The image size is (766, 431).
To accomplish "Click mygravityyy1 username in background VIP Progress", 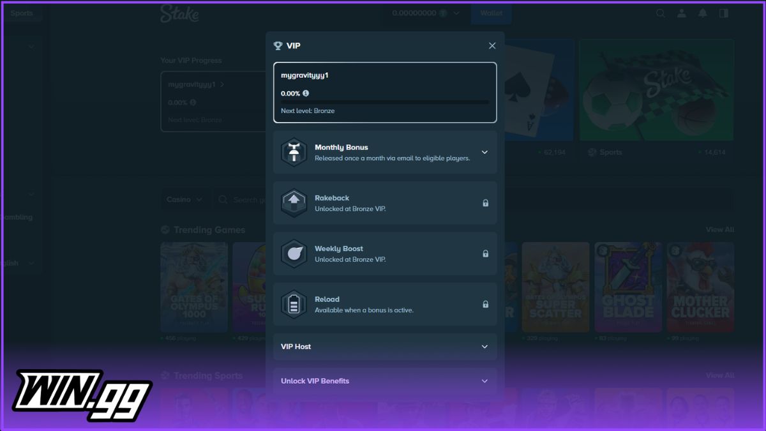I will [191, 84].
